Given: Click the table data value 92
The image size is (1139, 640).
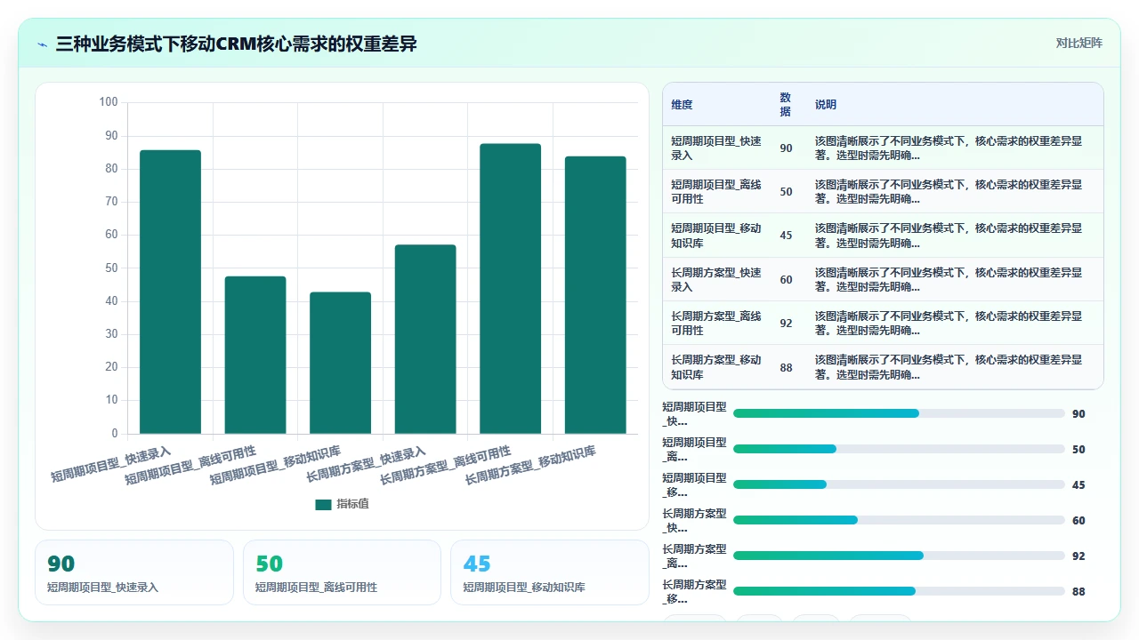Looking at the screenshot, I should (786, 324).
